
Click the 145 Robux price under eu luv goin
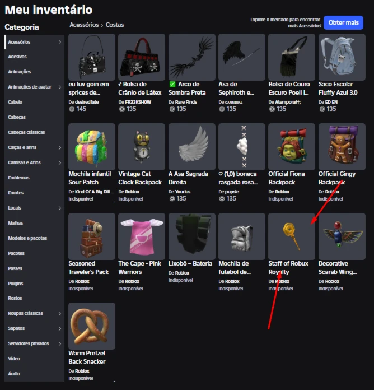coord(78,109)
